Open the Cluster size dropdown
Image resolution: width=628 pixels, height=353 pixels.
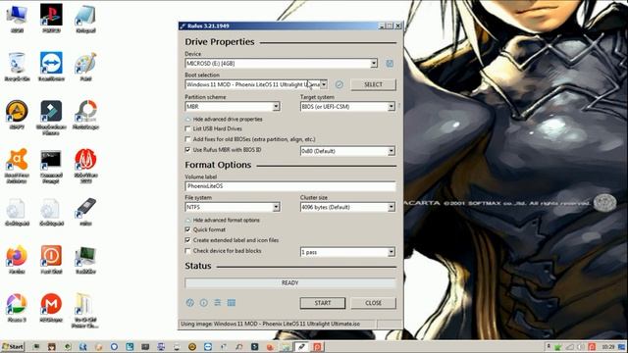347,207
